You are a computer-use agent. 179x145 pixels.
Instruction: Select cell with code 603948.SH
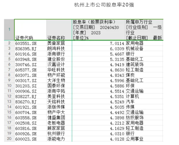[x=31, y=59]
